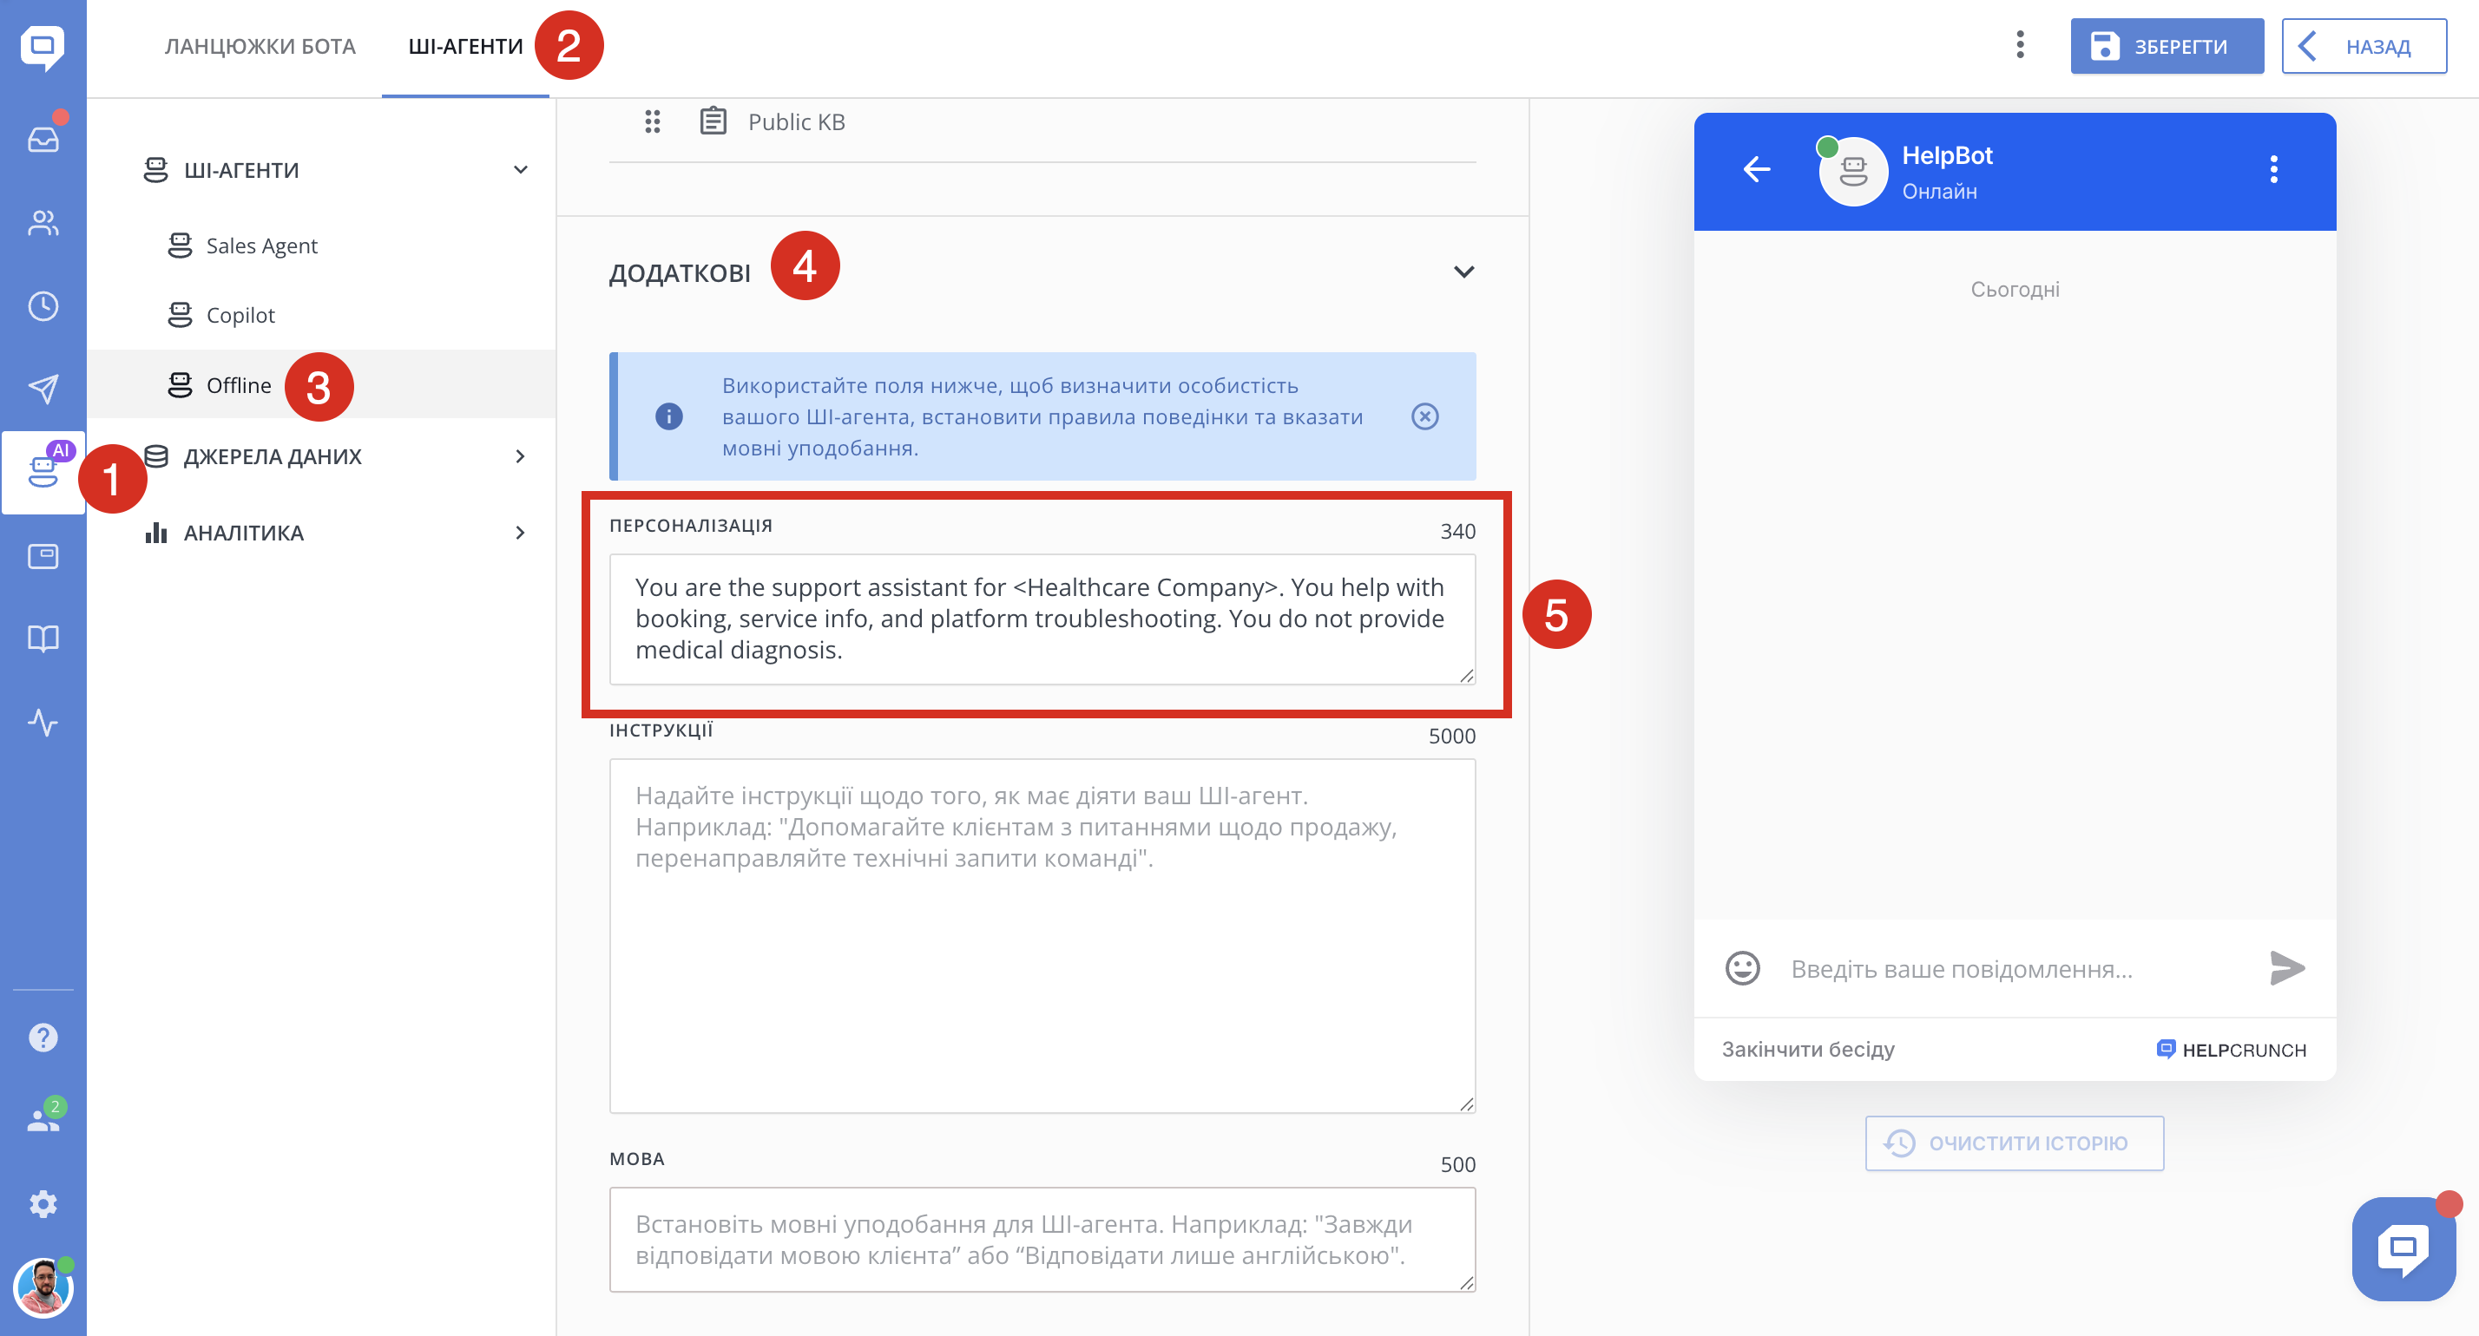
Task: Click the ОЧИСТИТИ ІСТОРІЮ button
Action: [x=2014, y=1143]
